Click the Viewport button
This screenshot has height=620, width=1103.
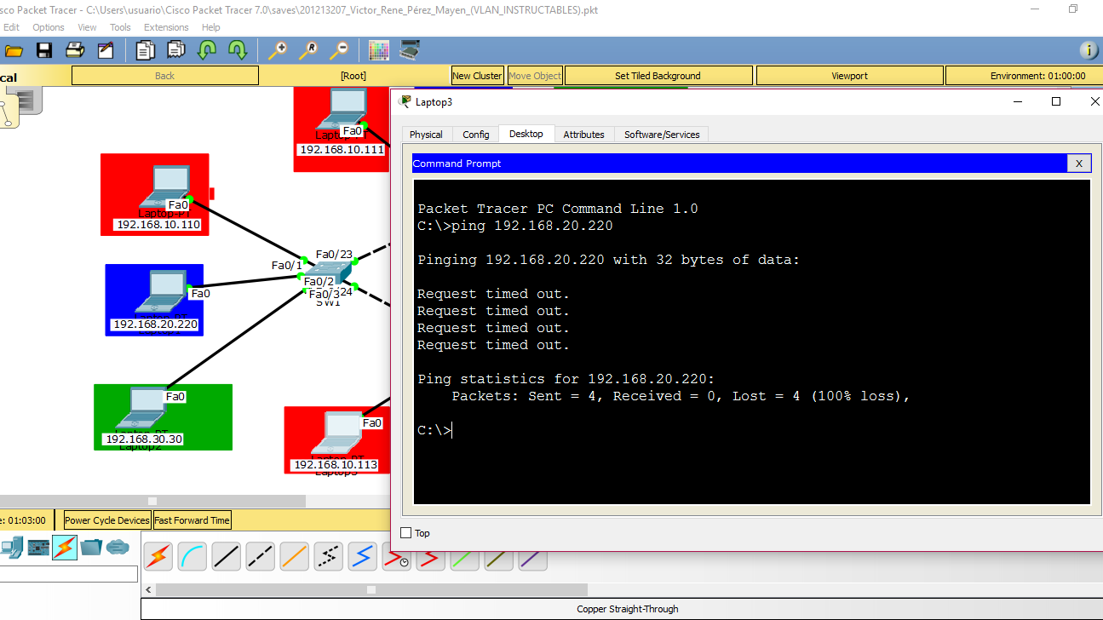(x=849, y=76)
